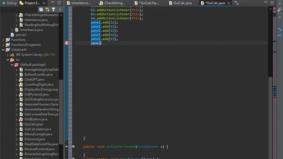This screenshot has height=159, width=283.
Task: Collapse the src folder
Action: point(8,60)
